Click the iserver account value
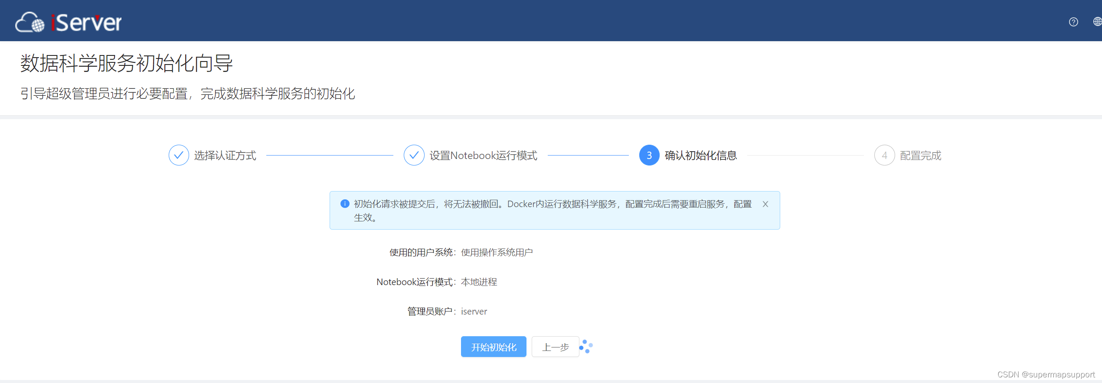This screenshot has height=383, width=1102. 474,312
